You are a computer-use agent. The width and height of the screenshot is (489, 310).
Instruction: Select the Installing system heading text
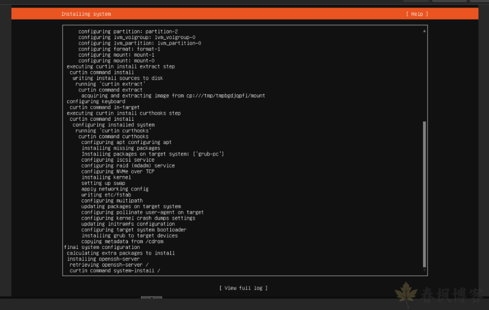(x=86, y=14)
